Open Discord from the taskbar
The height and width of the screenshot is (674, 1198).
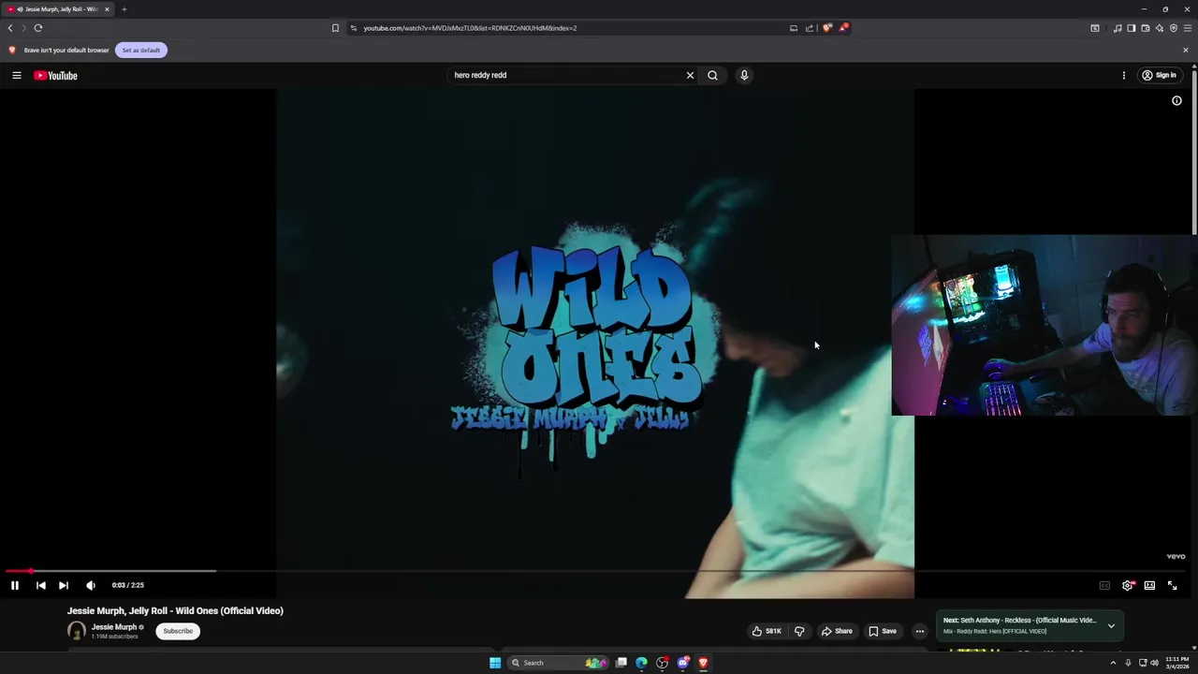pos(682,663)
